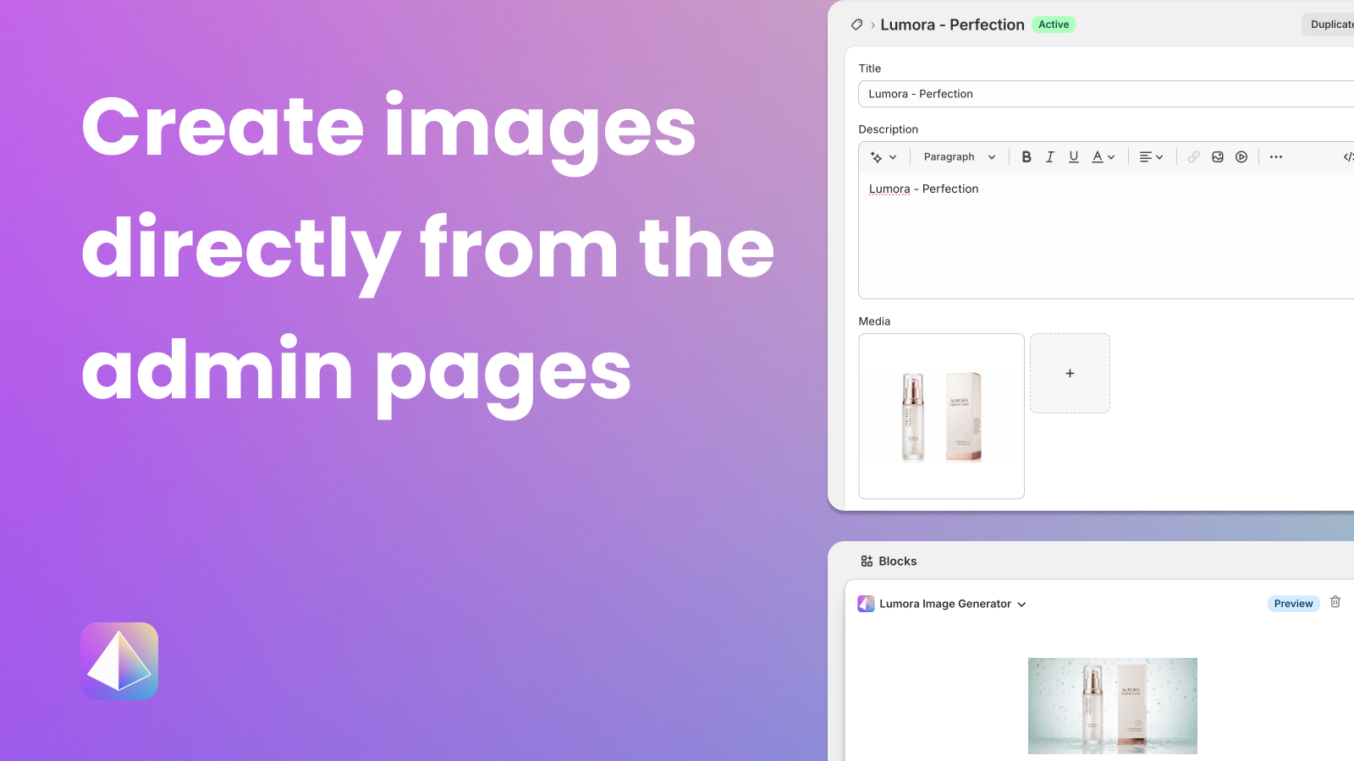
Task: Apply underline formatting
Action: click(1073, 156)
